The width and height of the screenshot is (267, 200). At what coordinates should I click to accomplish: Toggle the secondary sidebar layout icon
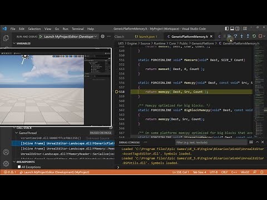[238, 28]
